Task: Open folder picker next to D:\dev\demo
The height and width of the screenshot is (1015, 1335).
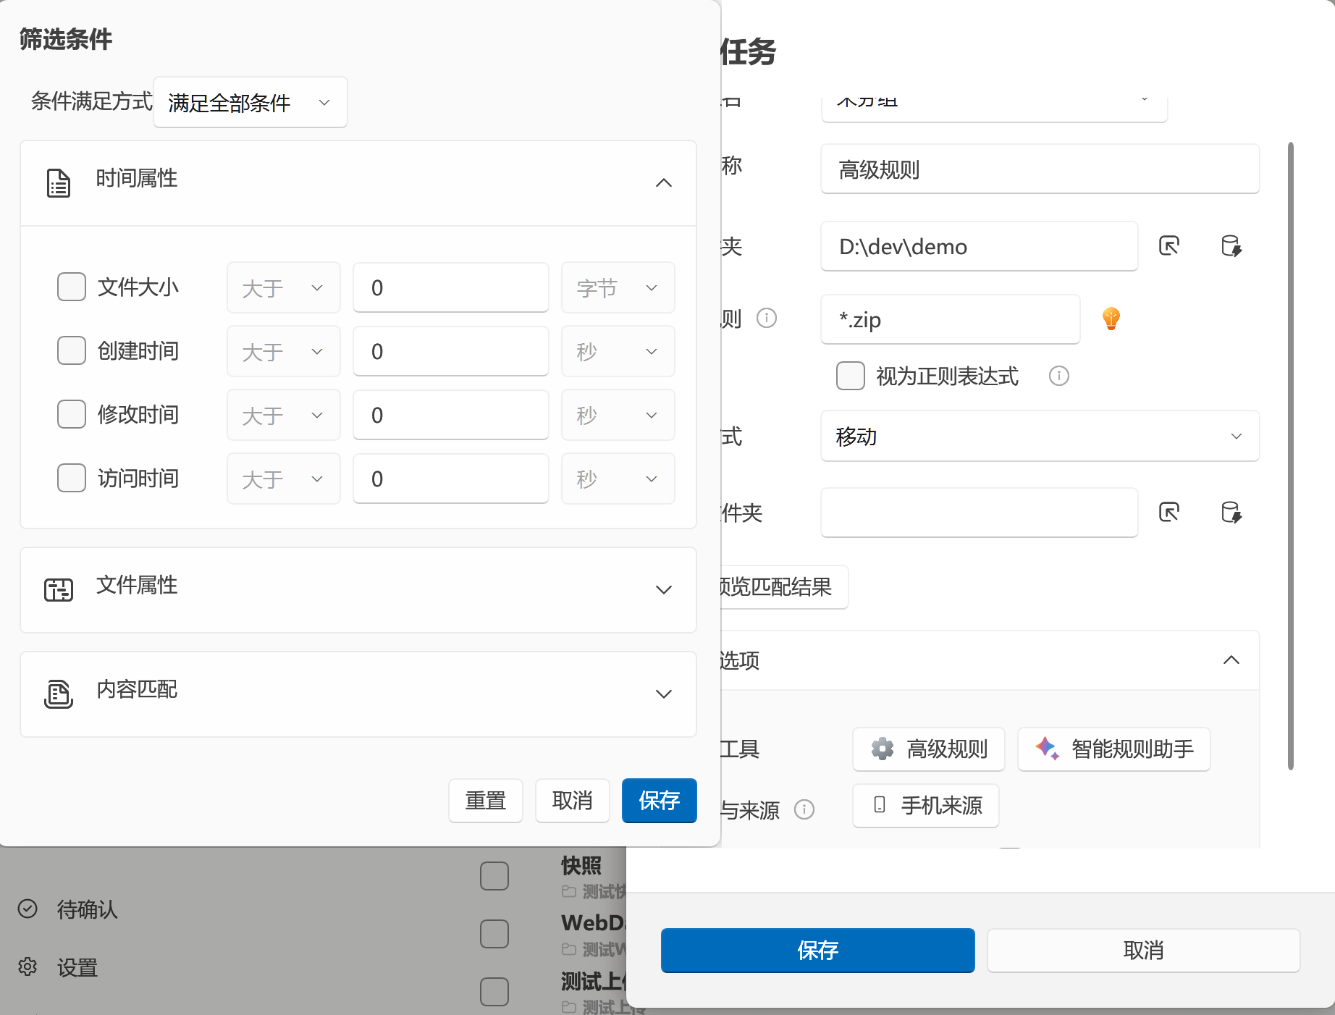Action: coord(1169,246)
